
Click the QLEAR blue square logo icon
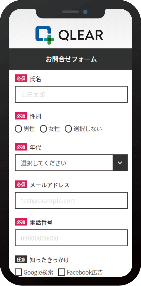45,35
